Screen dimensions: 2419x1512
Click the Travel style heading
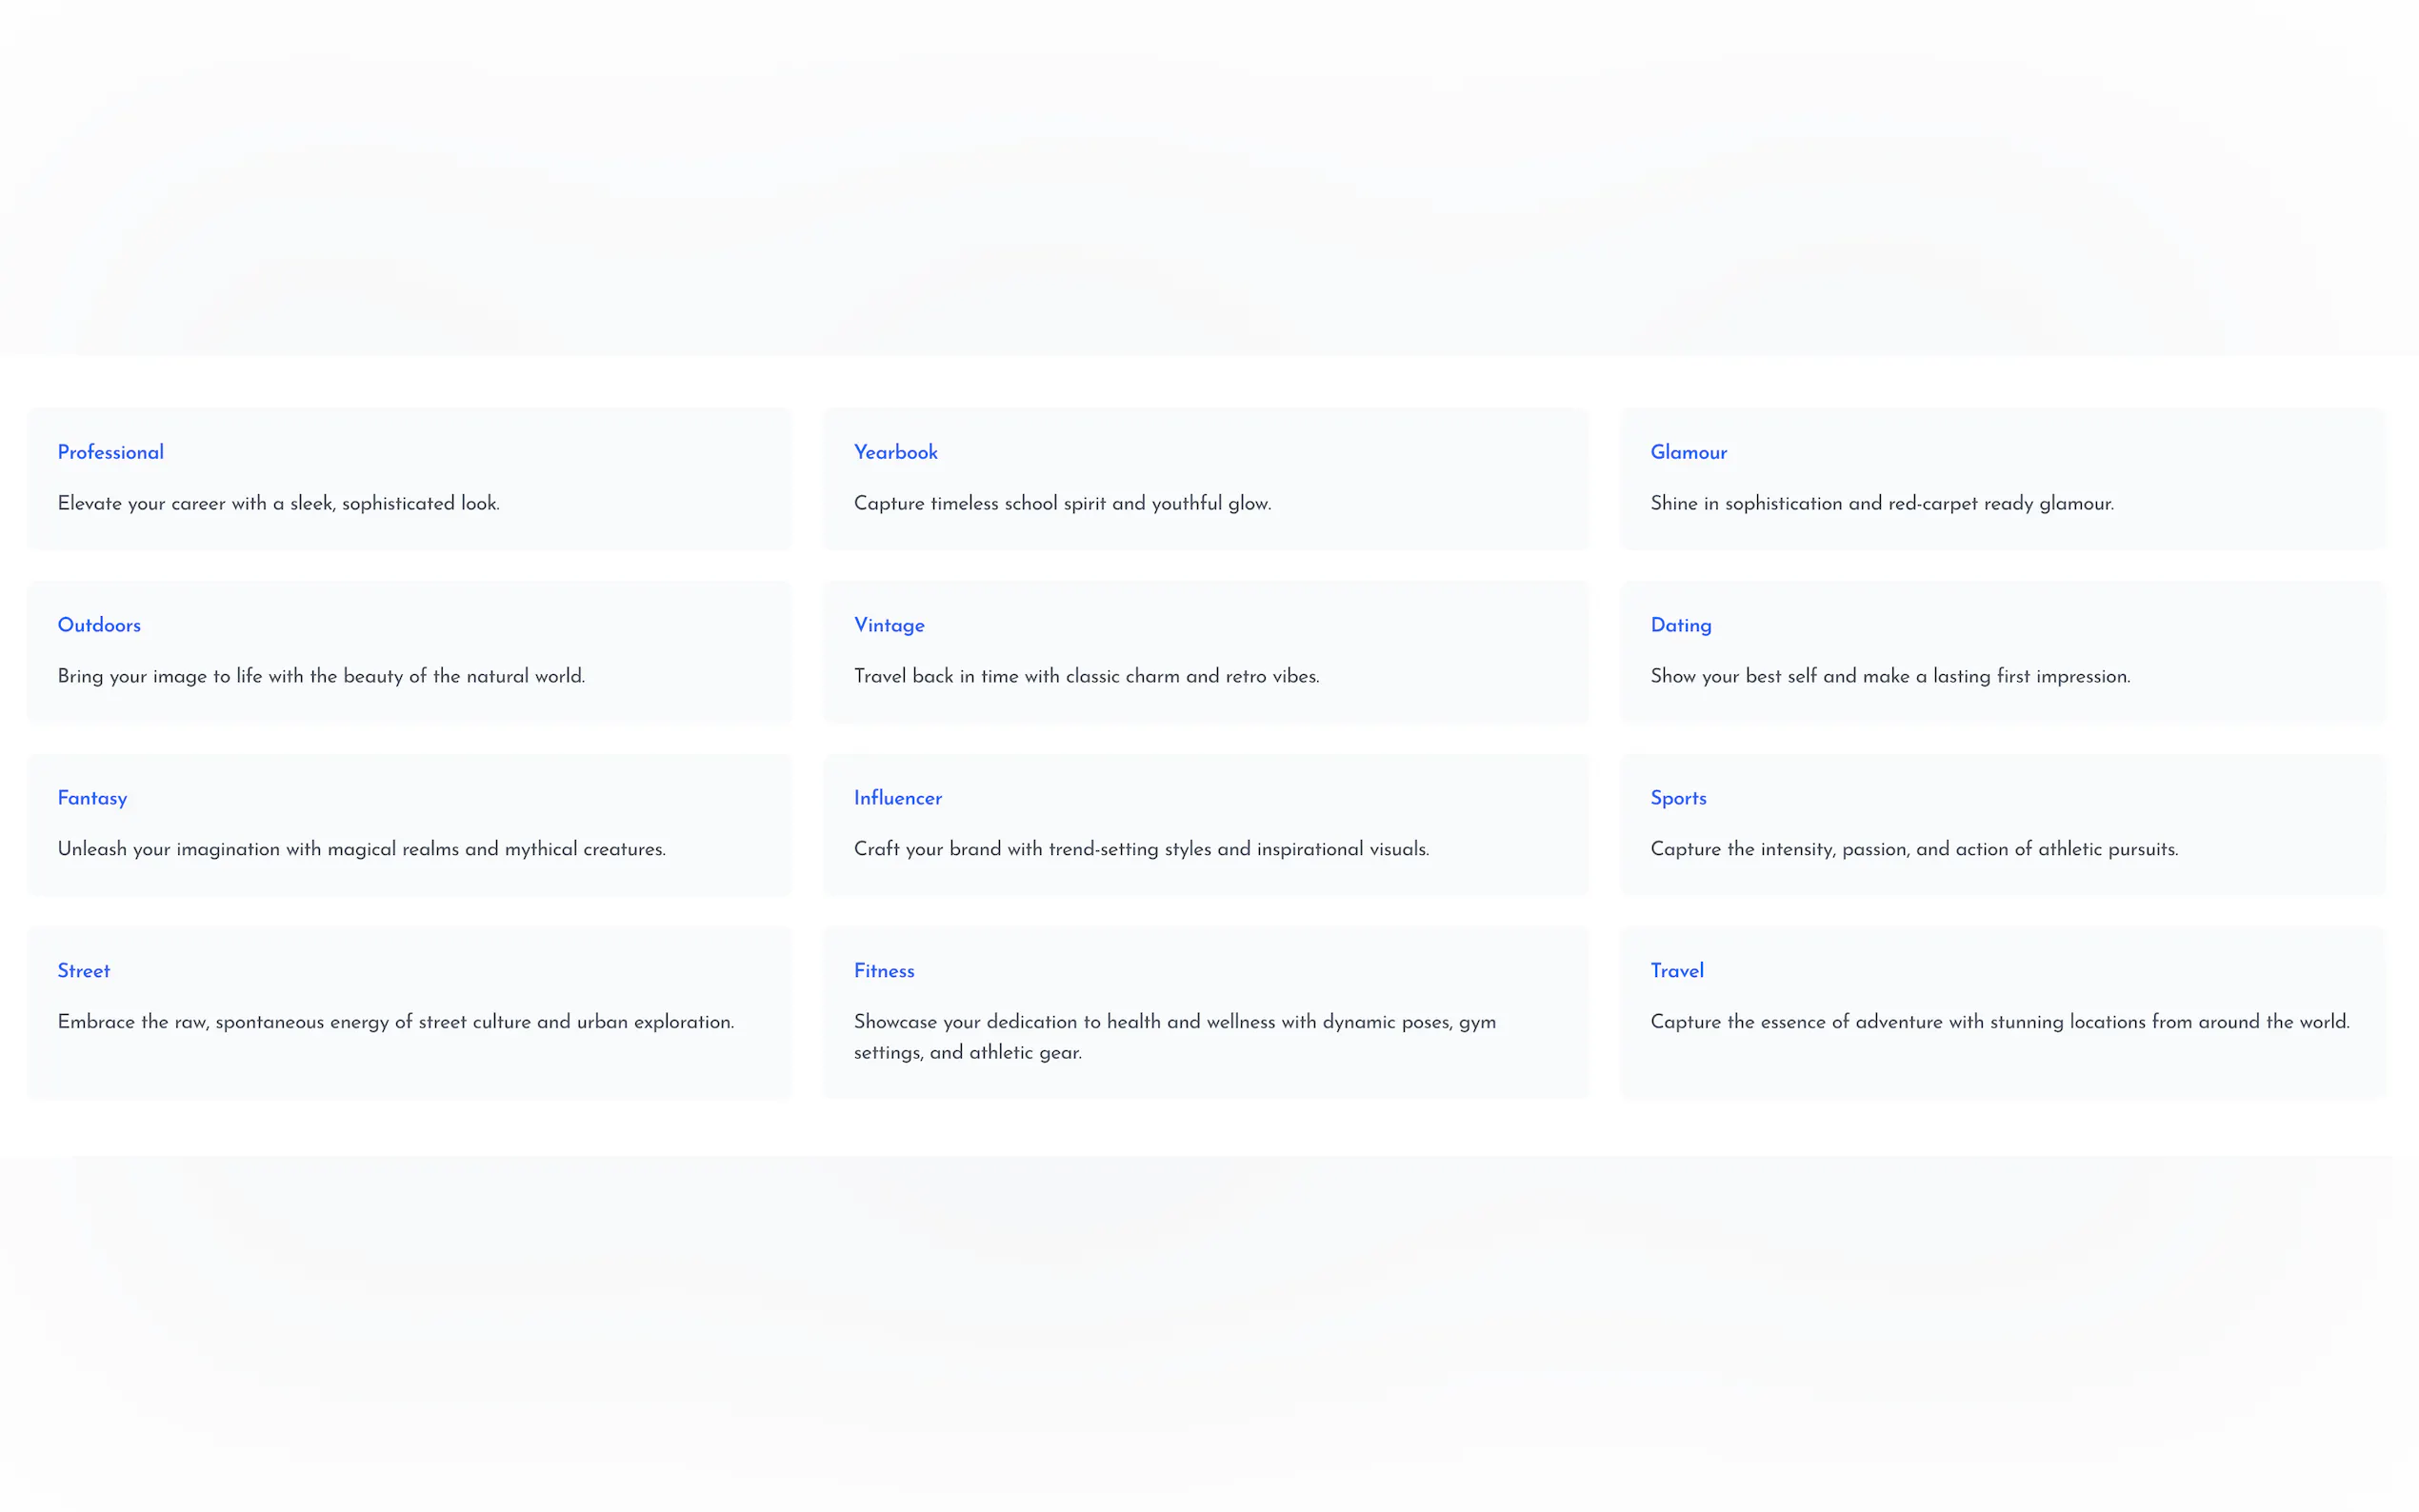(1677, 971)
